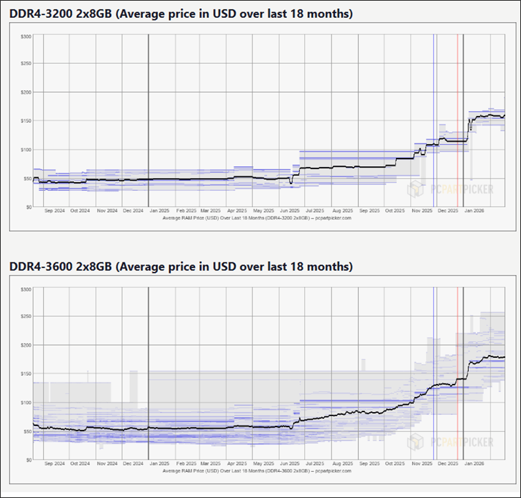Select the $0 axis label in DDR4-3600 chart
This screenshot has height=498, width=521.
(x=29, y=460)
